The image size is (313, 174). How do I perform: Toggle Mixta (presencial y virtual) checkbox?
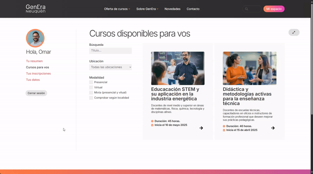(x=91, y=93)
